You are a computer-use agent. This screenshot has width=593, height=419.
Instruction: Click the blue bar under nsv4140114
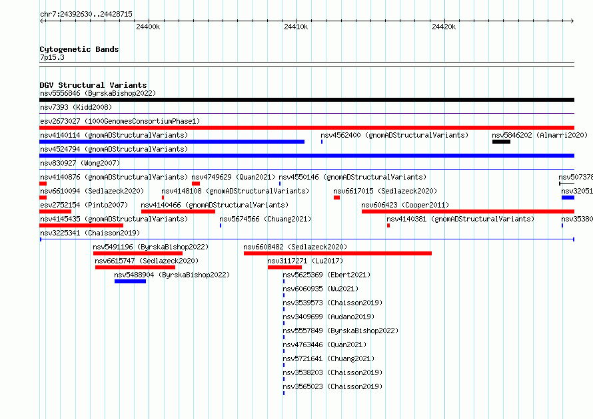point(172,142)
